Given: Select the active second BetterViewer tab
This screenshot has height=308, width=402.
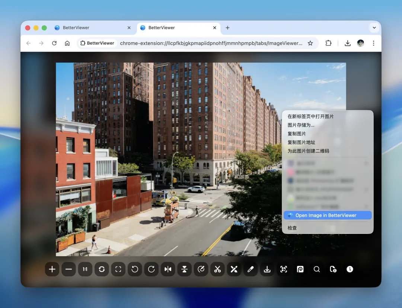Looking at the screenshot, I should (178, 28).
